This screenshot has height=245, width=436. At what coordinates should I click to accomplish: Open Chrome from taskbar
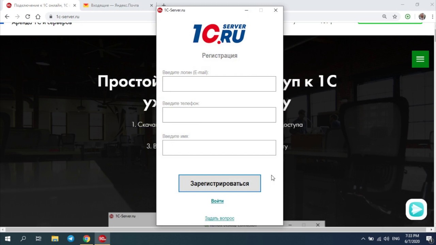pyautogui.click(x=87, y=239)
